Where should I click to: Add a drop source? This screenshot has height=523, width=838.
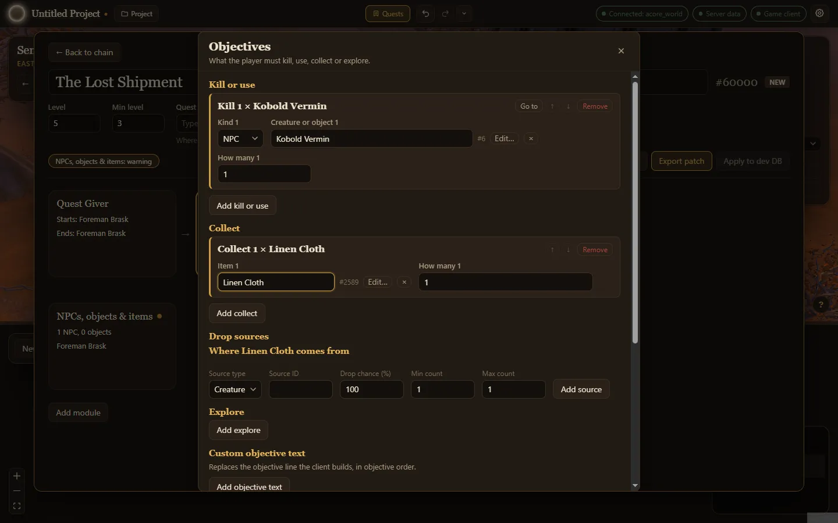[x=581, y=389]
